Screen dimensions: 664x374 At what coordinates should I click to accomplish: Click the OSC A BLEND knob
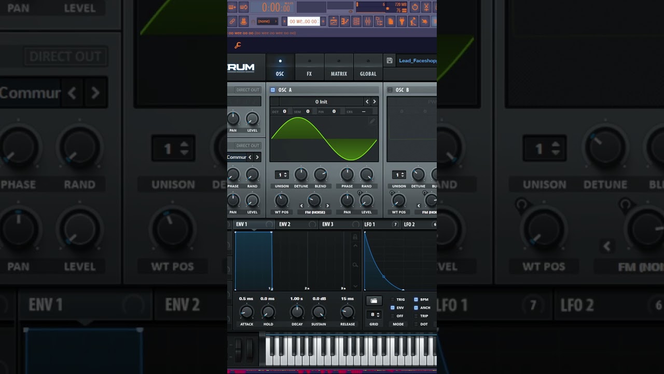click(321, 175)
